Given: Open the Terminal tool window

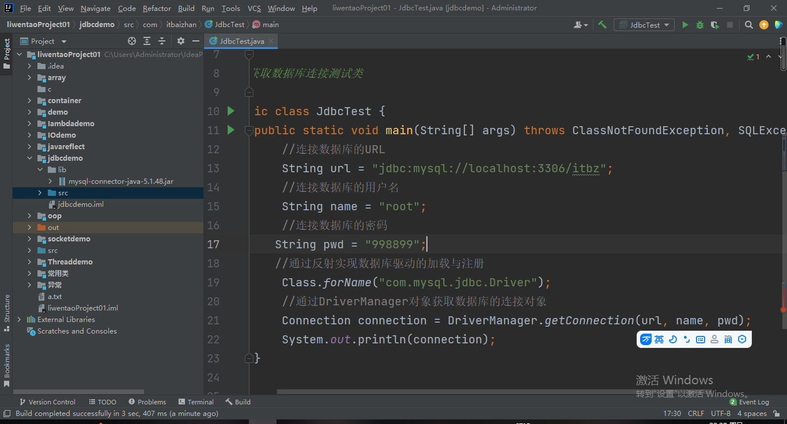Looking at the screenshot, I should pos(196,402).
